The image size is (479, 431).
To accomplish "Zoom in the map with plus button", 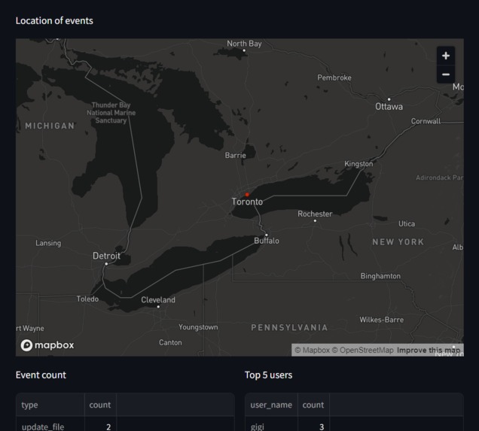I will coord(446,56).
